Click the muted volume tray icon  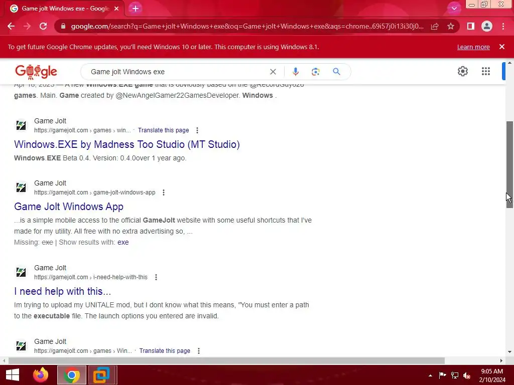pyautogui.click(x=467, y=375)
